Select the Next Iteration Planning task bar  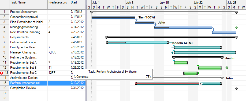coord(224,32)
